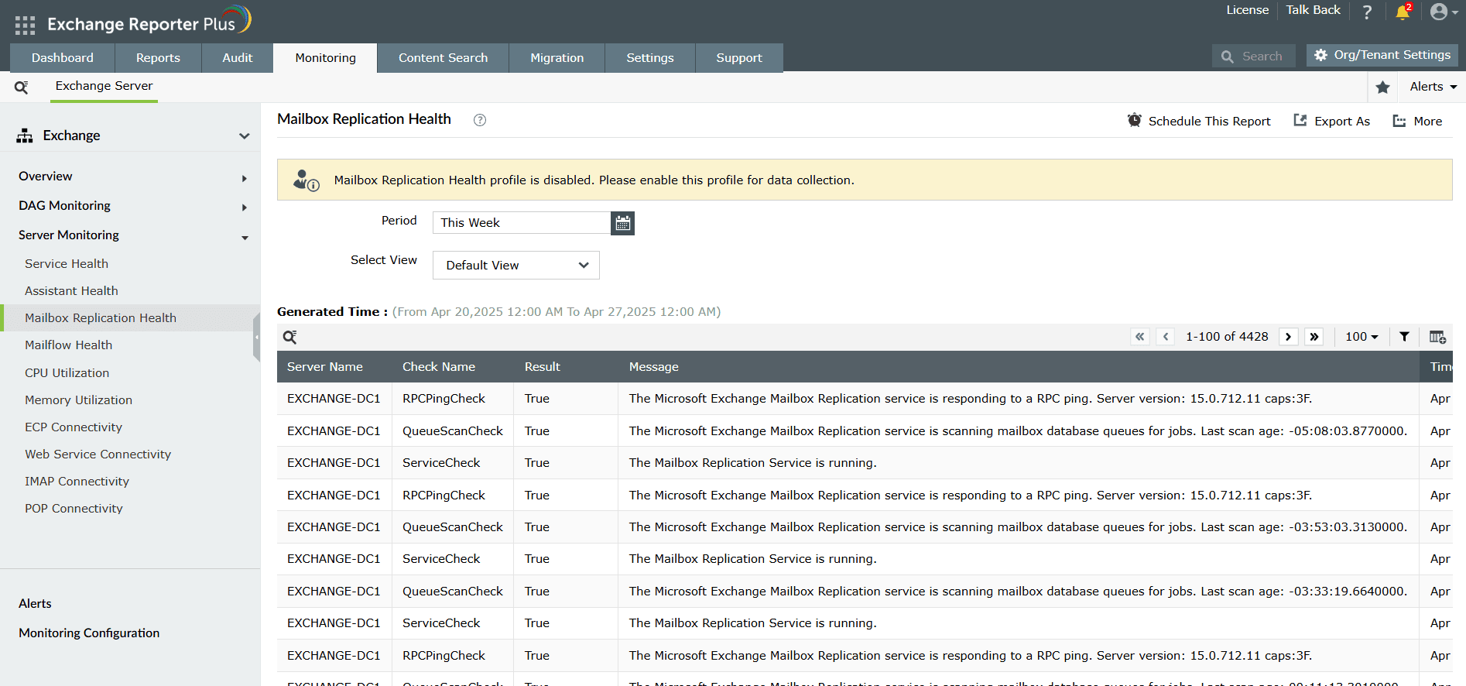Open the Period calendar picker icon
Image resolution: width=1466 pixels, height=686 pixels.
point(622,223)
